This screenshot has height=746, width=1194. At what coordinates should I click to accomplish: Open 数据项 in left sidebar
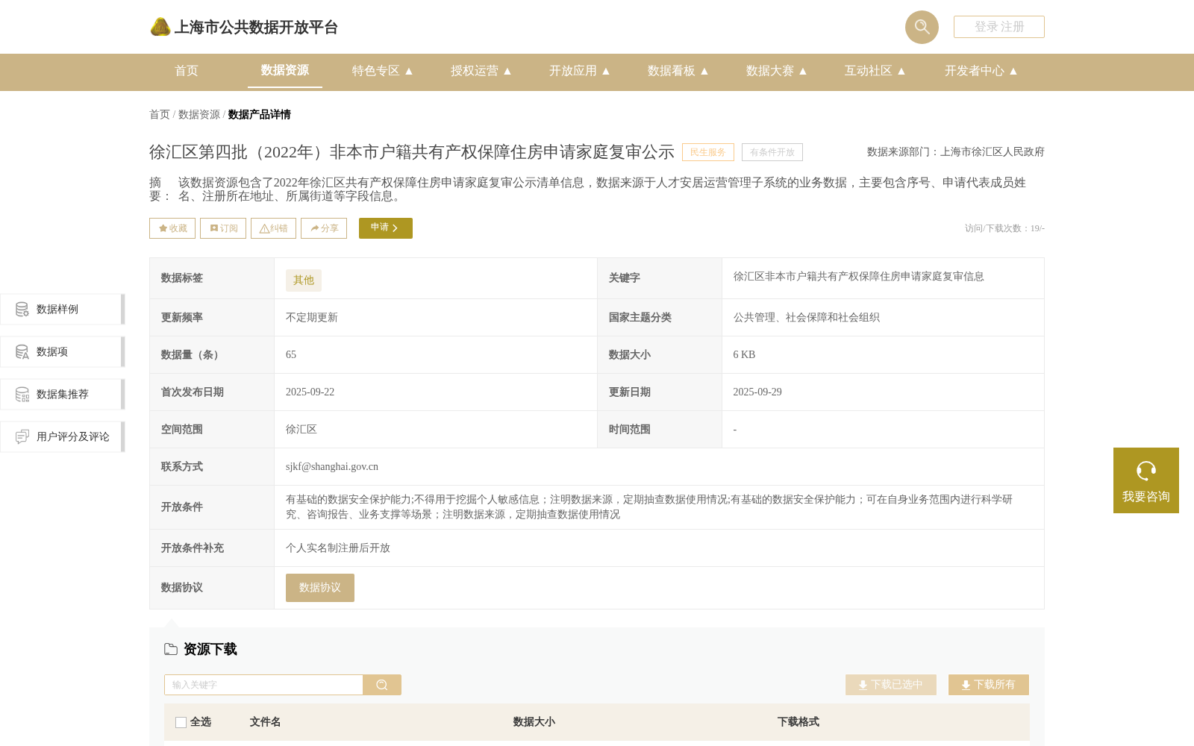click(x=63, y=352)
